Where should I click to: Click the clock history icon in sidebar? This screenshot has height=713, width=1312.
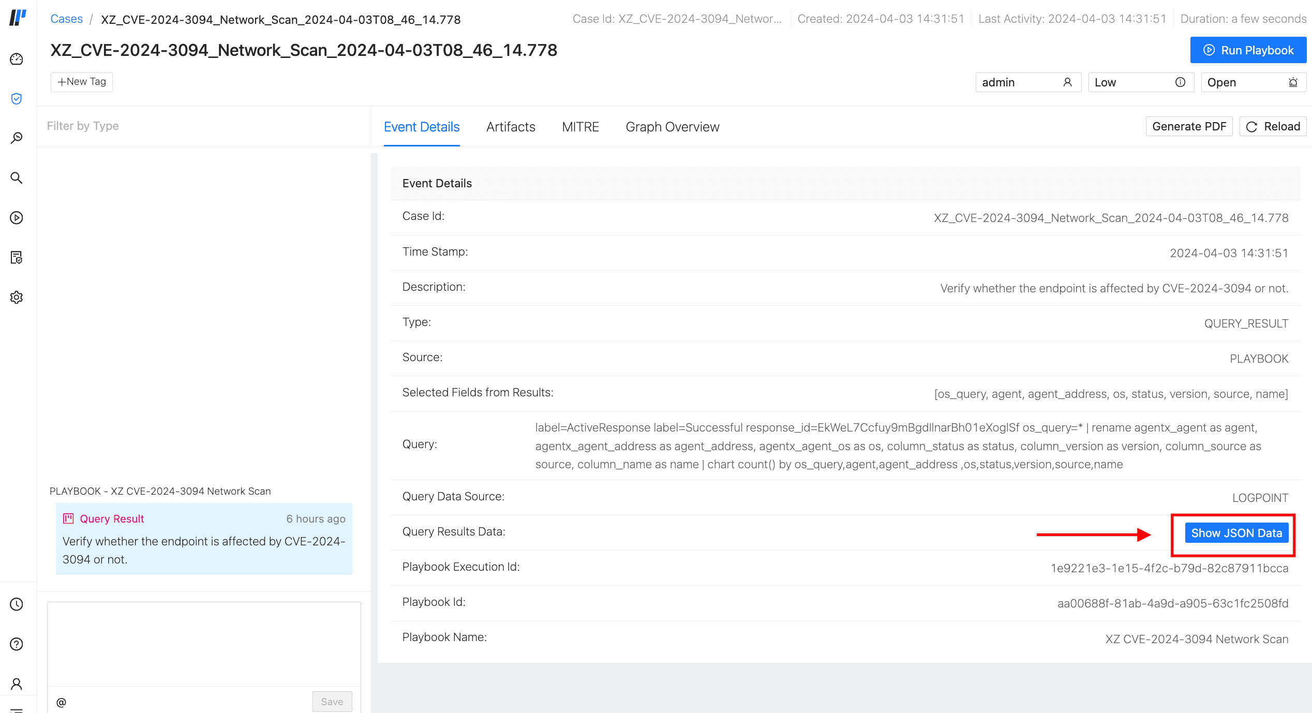pos(17,604)
